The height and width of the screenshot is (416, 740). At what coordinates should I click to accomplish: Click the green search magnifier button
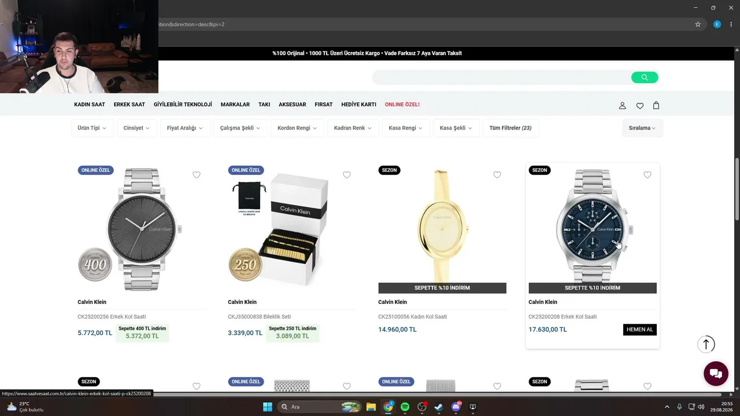[645, 77]
